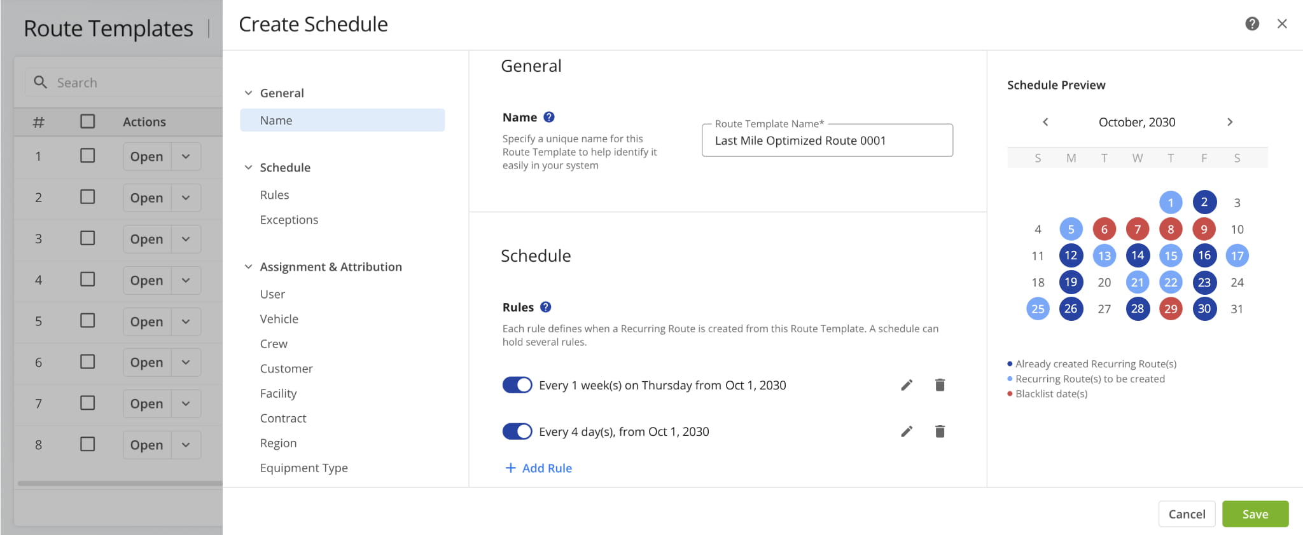Toggle off the weekly Thursday rule
Screen dimensions: 1303x535
point(517,385)
